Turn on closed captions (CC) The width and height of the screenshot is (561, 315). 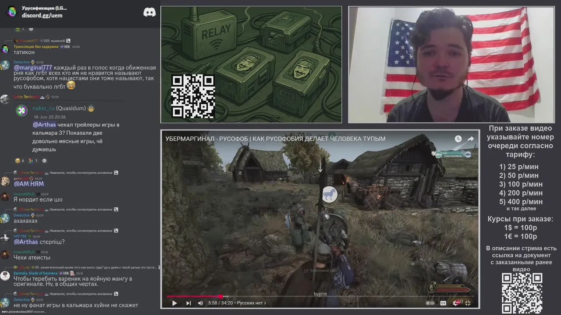coord(443,303)
